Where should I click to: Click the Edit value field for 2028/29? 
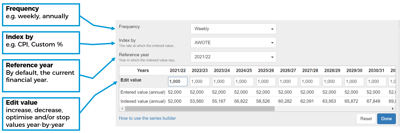point(332,81)
